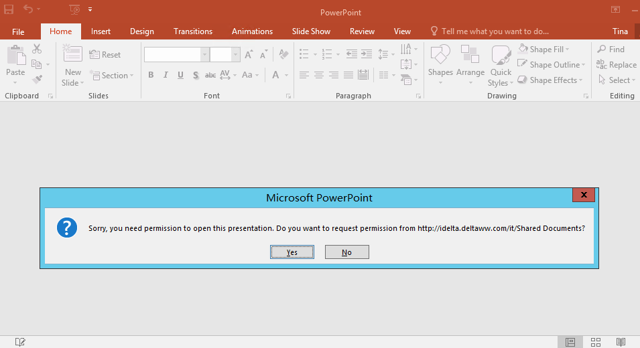Click the Cut scissors icon
The height and width of the screenshot is (348, 640).
pyautogui.click(x=37, y=49)
